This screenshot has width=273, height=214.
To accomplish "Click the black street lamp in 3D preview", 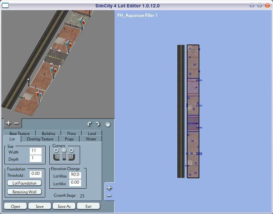I will pyautogui.click(x=29, y=82).
